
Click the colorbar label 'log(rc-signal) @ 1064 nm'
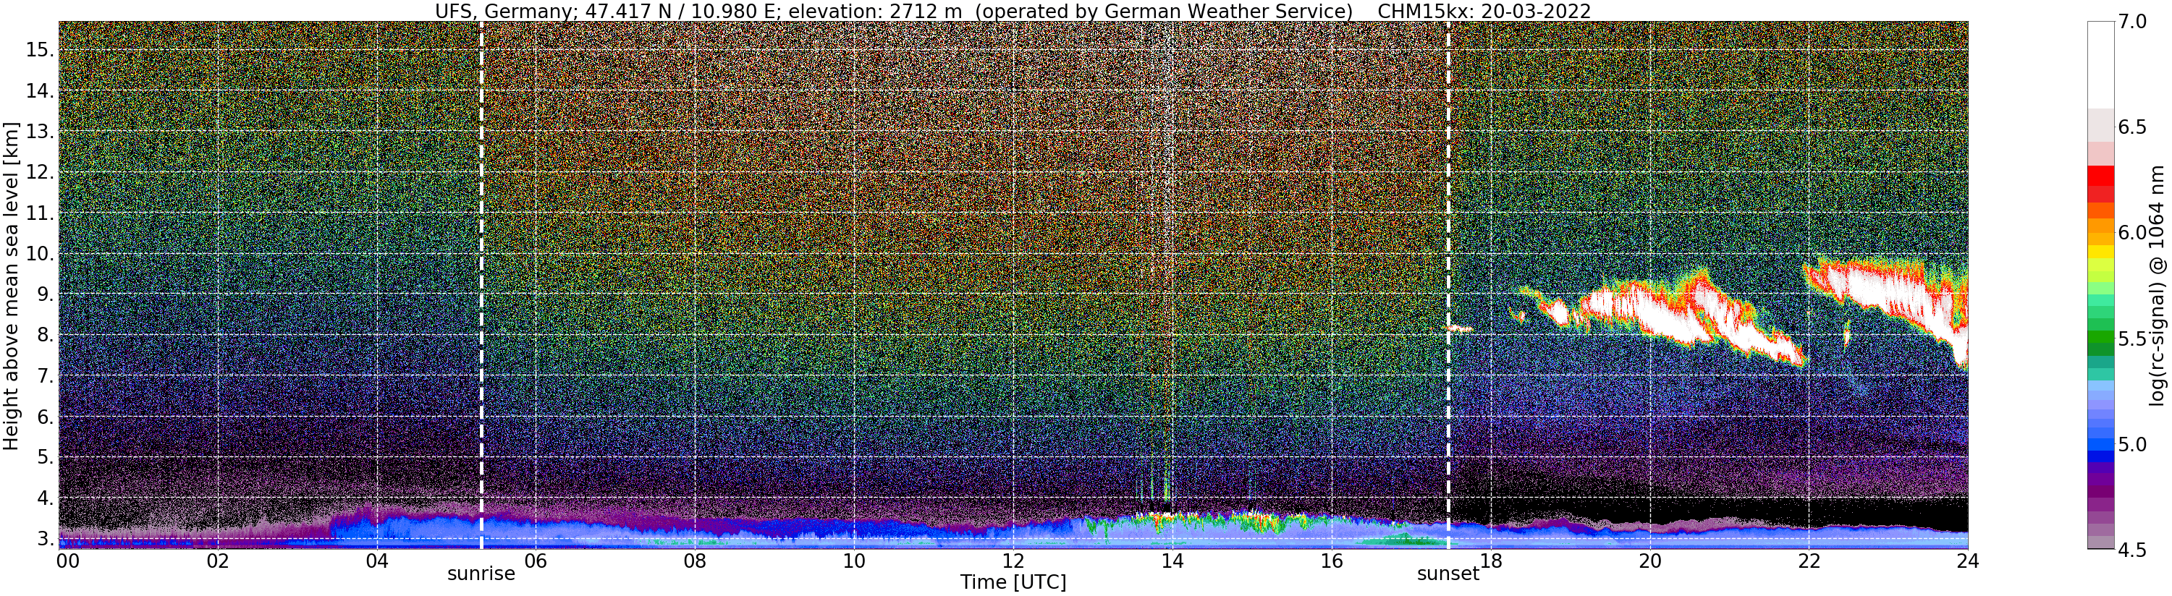click(2155, 285)
